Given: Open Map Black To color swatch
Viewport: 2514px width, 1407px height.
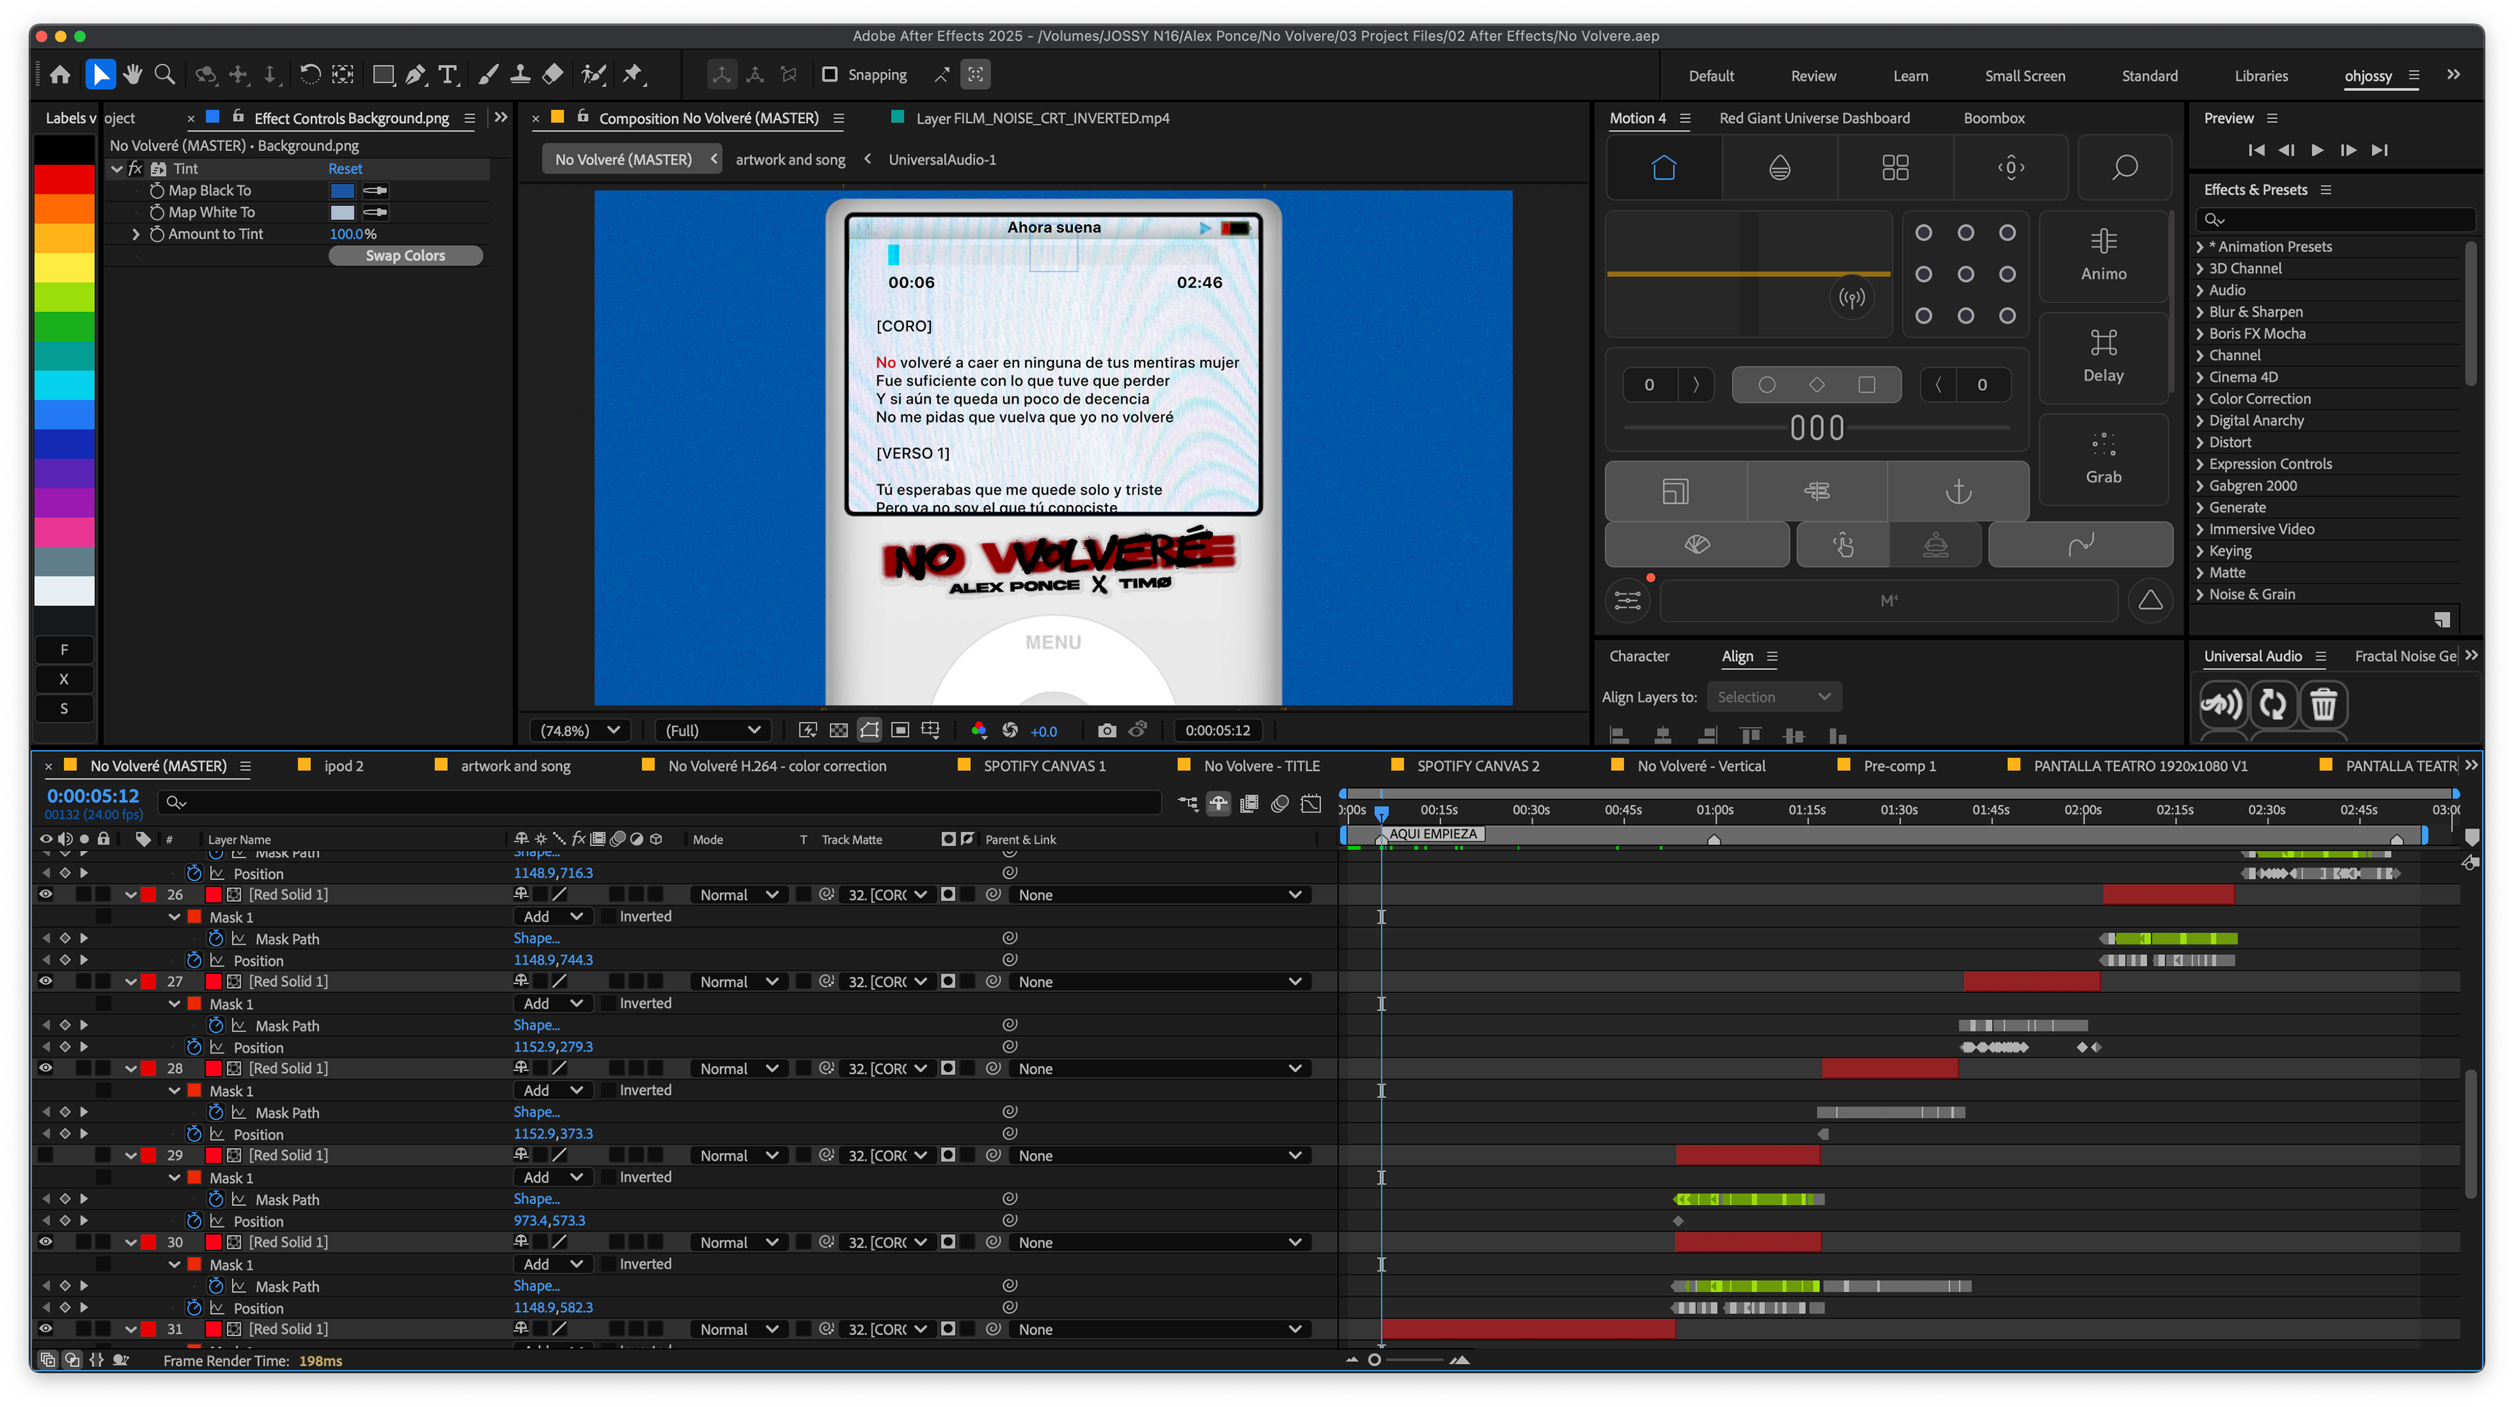Looking at the screenshot, I should coord(342,190).
